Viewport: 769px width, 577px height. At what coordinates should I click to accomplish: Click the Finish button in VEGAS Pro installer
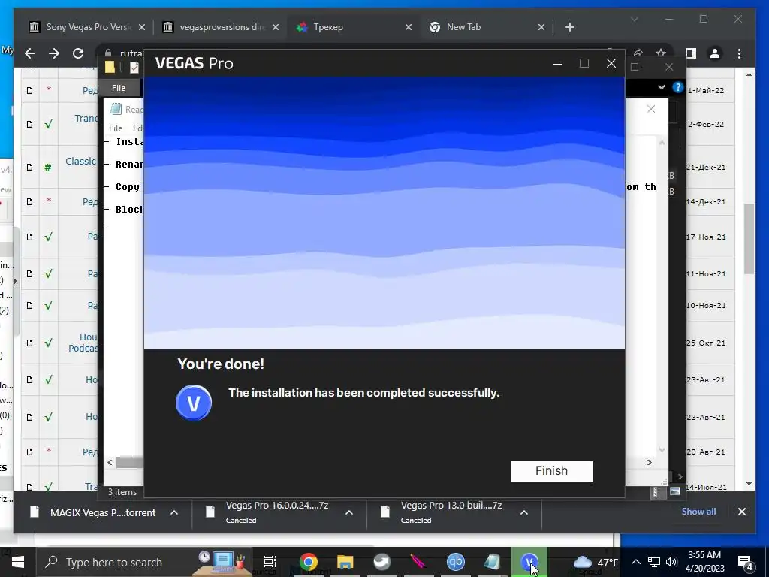(x=552, y=471)
